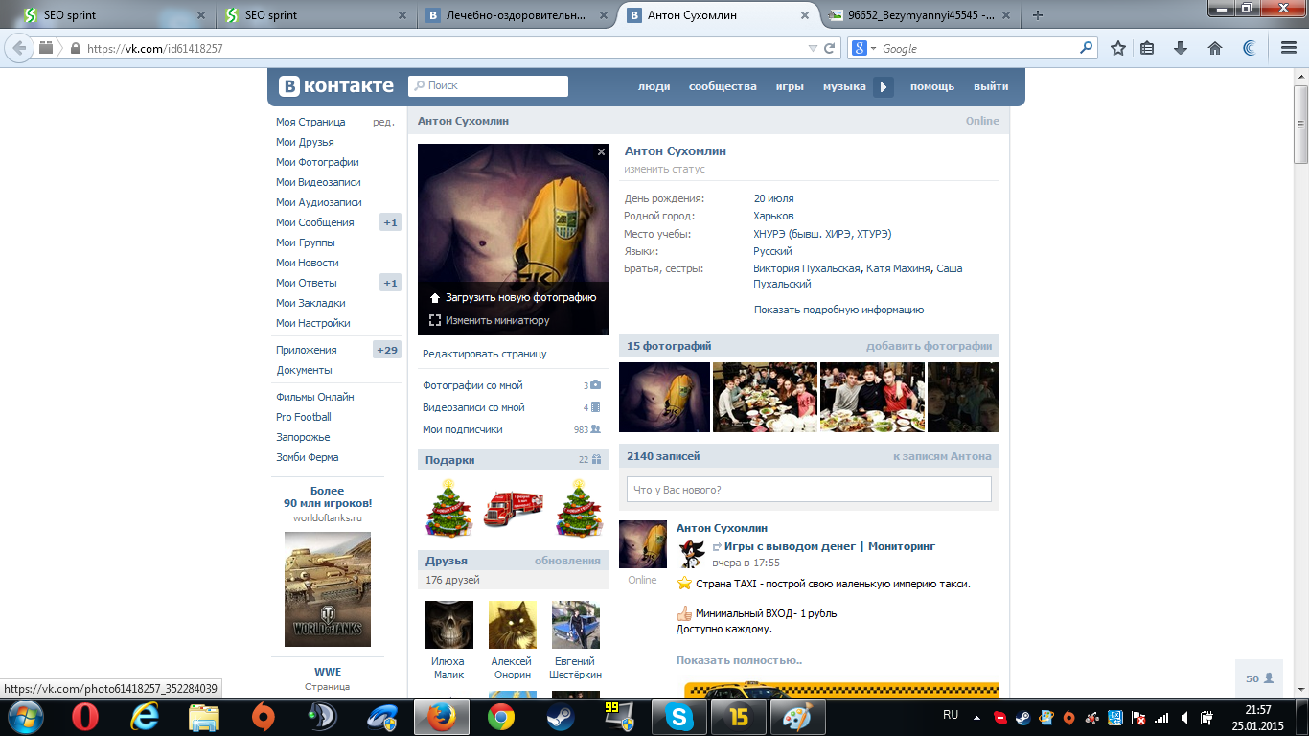Viewport: 1309px width, 736px height.
Task: Open Skype from the taskbar
Action: (679, 716)
